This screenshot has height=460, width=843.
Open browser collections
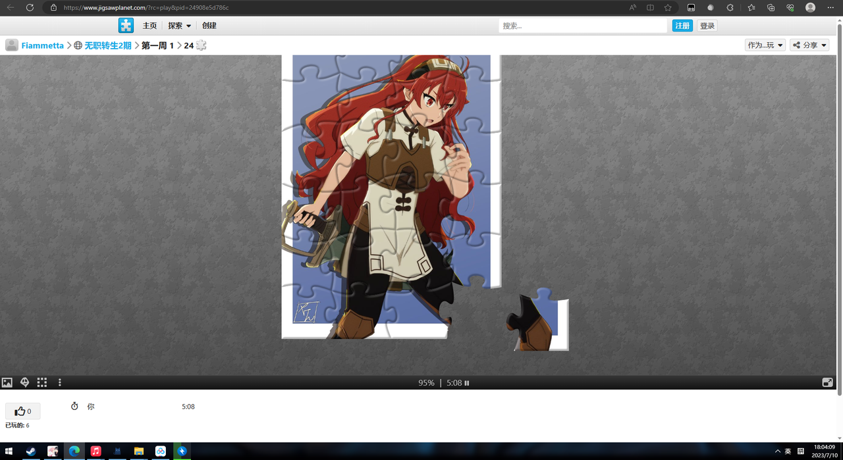pos(771,8)
